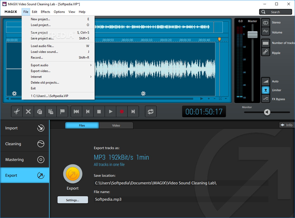Viewport: 295px width, 218px height.
Task: Click the Master volume fader
Action: [253, 34]
